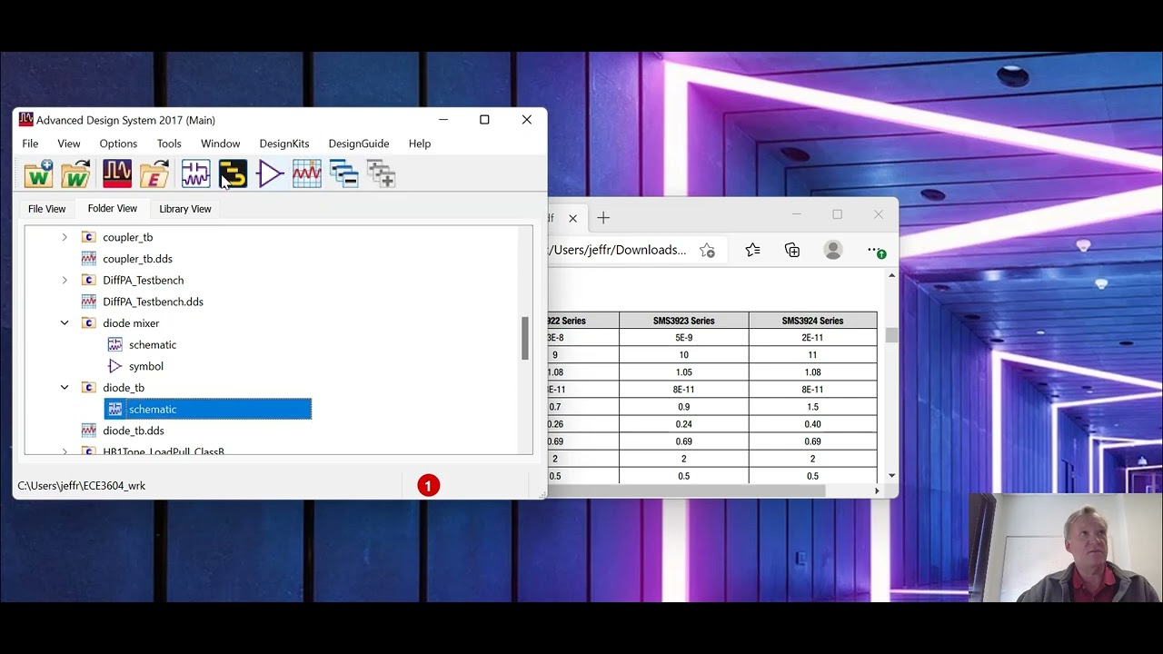Select the coupler_tb cell row
Screen dimensions: 1163x654
(x=128, y=237)
